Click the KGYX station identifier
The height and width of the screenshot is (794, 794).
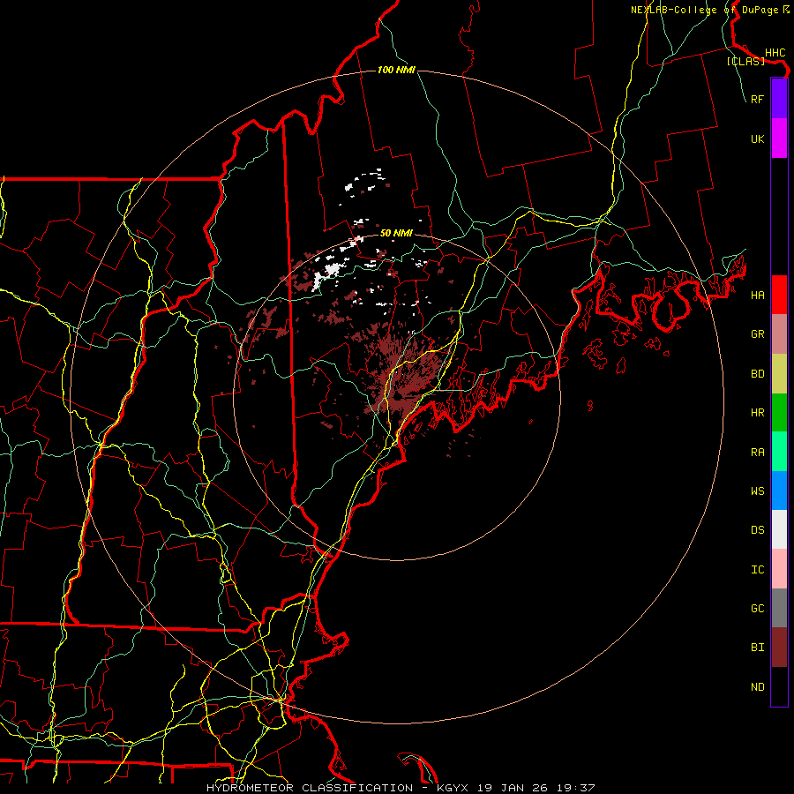tap(453, 788)
